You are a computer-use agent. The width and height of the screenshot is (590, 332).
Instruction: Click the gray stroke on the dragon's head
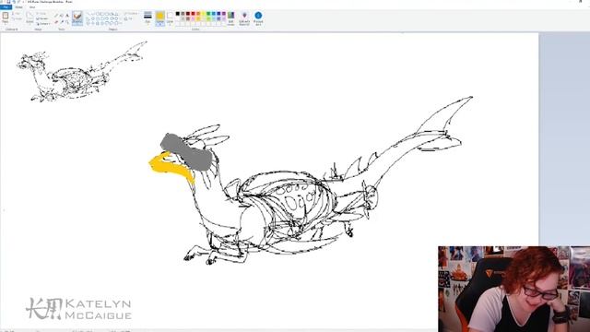[x=186, y=152]
